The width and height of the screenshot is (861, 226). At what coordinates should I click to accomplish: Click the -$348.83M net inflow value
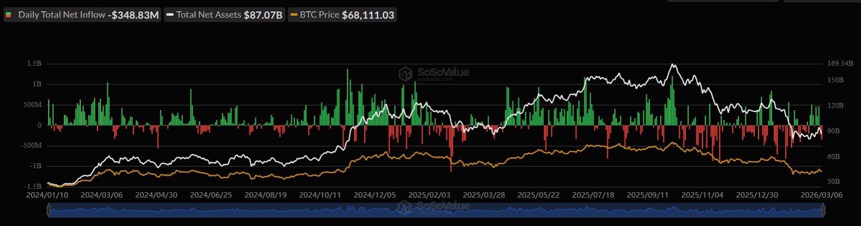click(x=133, y=15)
